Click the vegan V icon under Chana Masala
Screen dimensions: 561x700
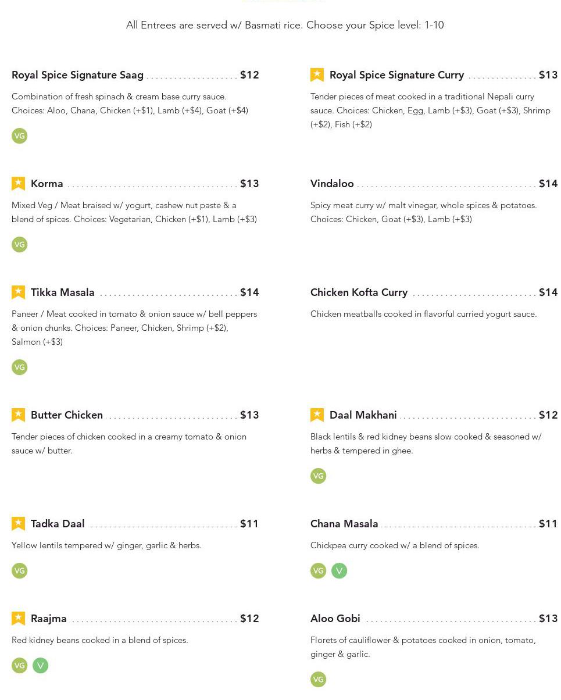pyautogui.click(x=339, y=571)
